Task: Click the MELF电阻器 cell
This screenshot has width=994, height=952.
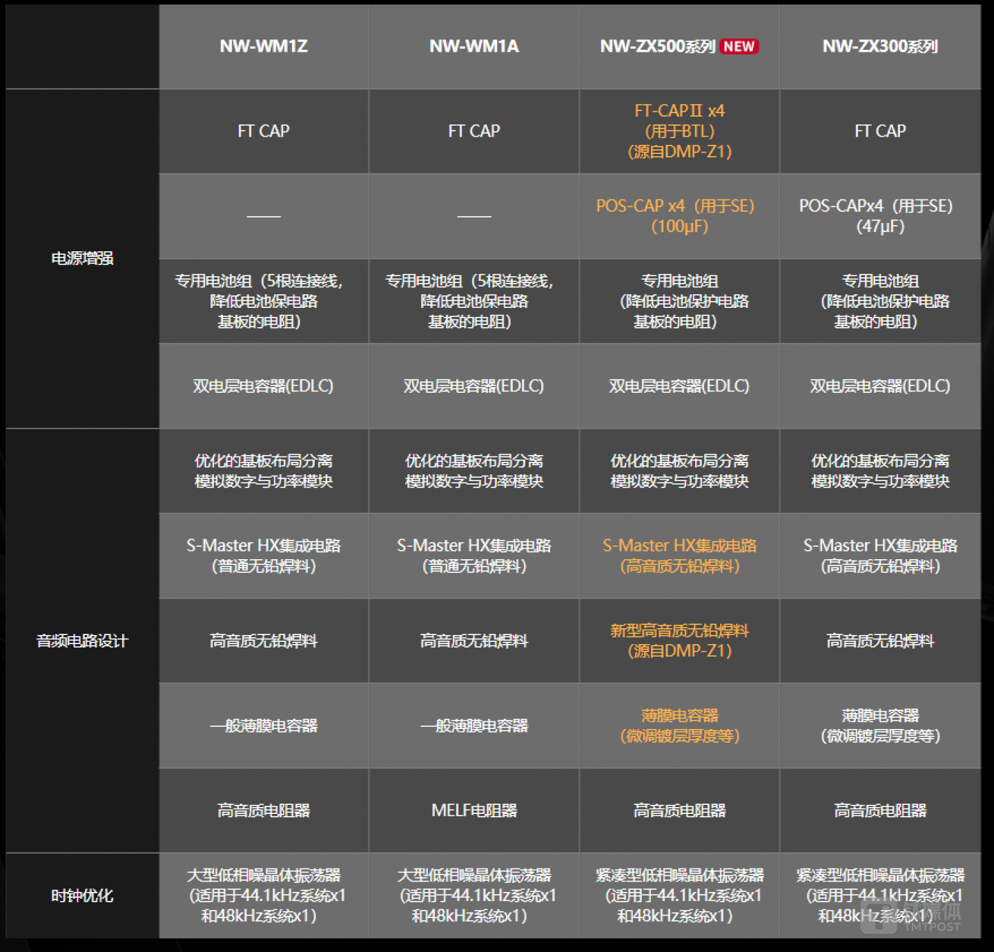Action: (474, 810)
